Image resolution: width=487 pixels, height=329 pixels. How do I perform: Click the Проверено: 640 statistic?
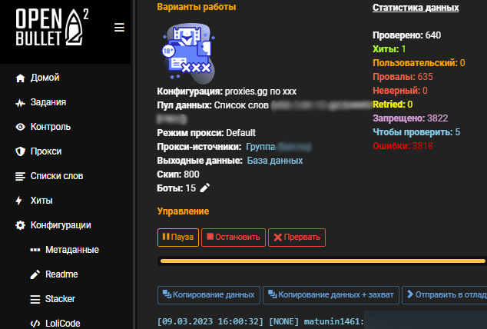tap(406, 35)
